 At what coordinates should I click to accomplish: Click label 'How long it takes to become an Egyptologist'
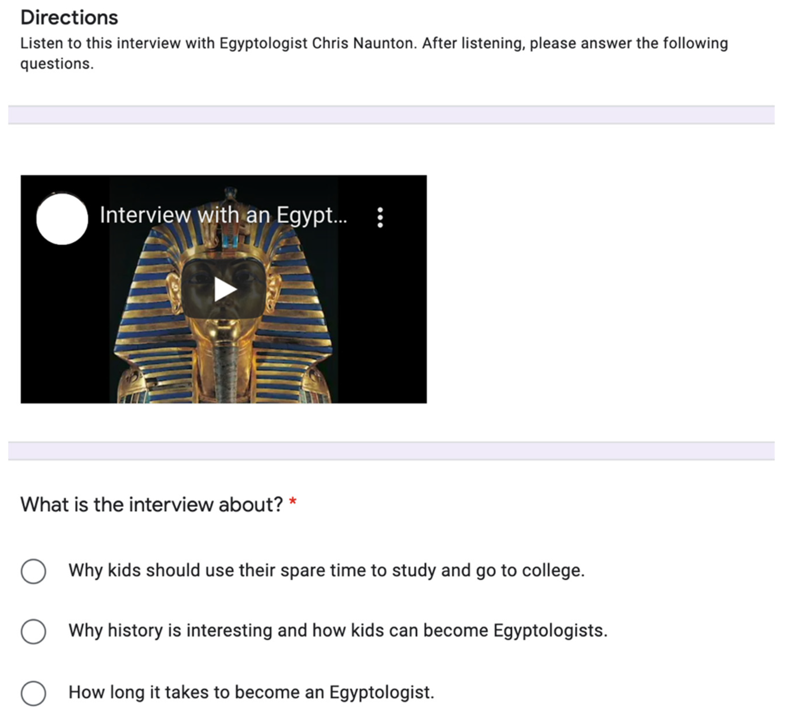point(251,692)
